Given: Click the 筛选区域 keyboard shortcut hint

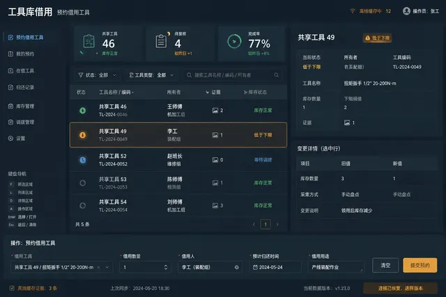Looking at the screenshot, I should pyautogui.click(x=21, y=184).
